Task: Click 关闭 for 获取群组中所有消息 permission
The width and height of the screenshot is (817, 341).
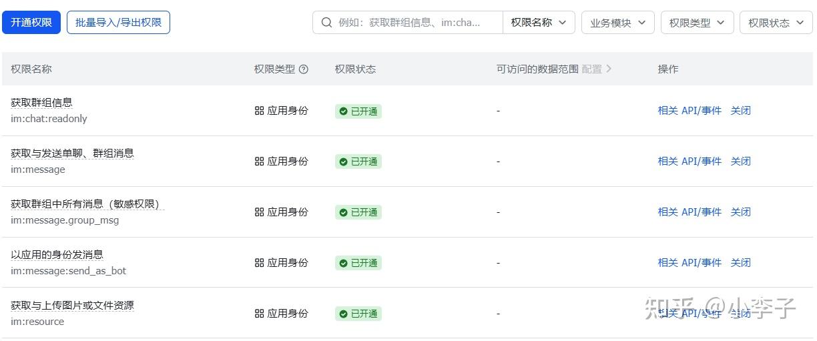Action: click(740, 212)
